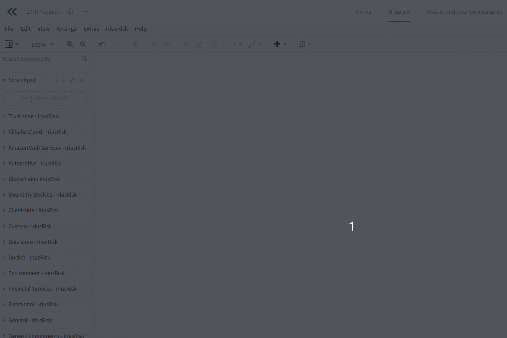This screenshot has height=338, width=507.
Task: Click the To Front icon
Action: pyautogui.click(x=154, y=44)
